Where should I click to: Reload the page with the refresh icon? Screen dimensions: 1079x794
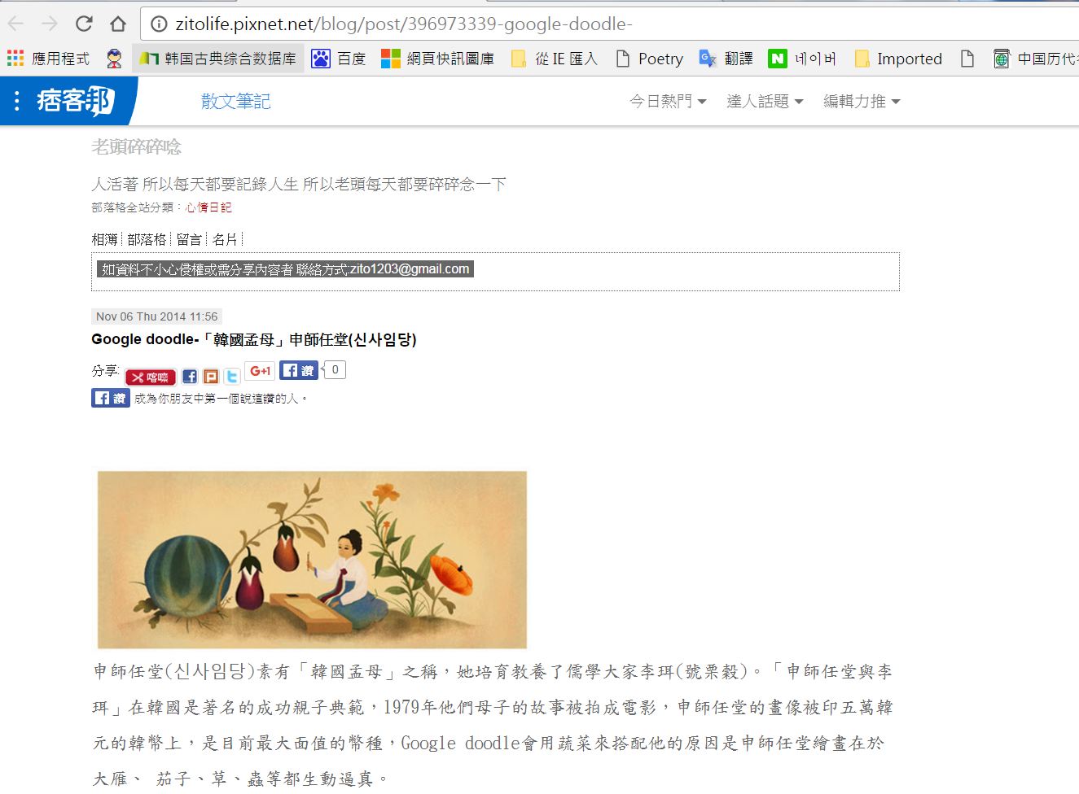84,24
